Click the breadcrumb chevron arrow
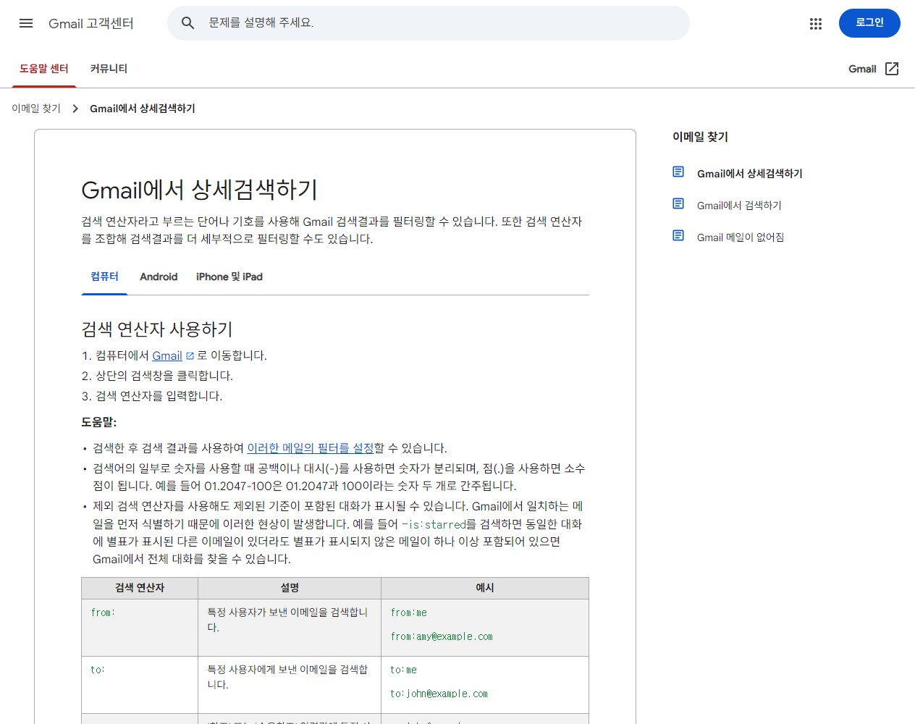915x724 pixels. coord(75,109)
